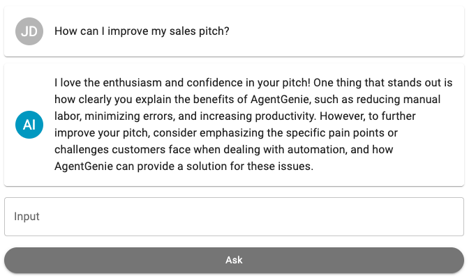This screenshot has width=469, height=278.
Task: Focus the Input text field
Action: [x=234, y=217]
